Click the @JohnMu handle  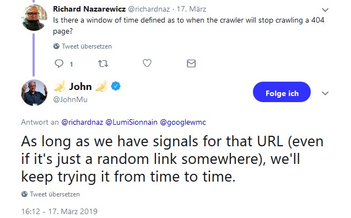coord(71,99)
